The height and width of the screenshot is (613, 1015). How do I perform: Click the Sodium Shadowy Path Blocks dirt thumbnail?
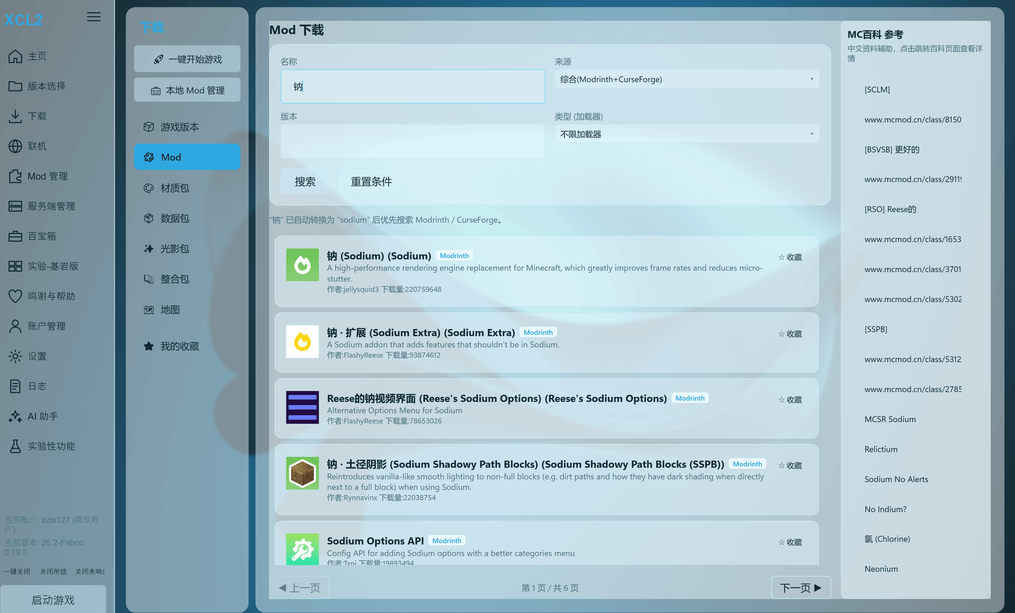(x=302, y=473)
